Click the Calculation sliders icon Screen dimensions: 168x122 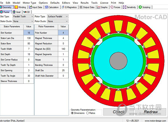point(47,7)
